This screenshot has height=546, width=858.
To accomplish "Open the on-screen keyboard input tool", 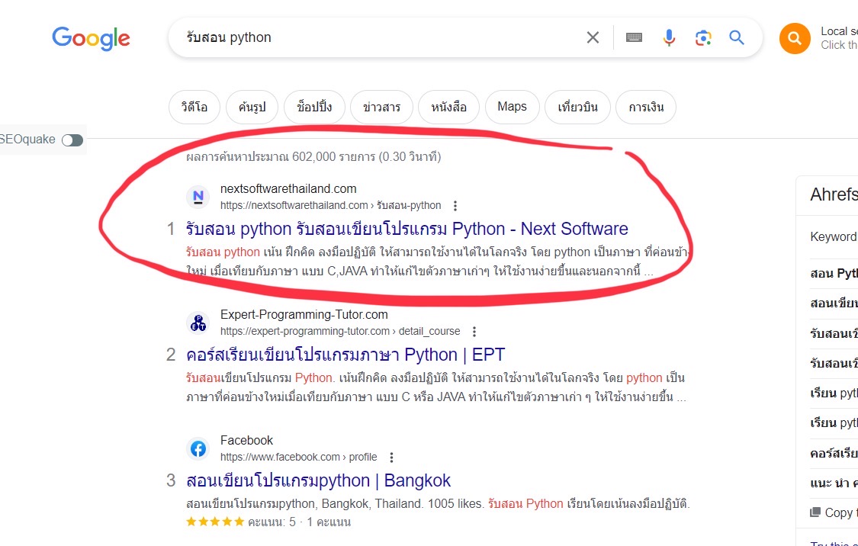I will click(634, 37).
